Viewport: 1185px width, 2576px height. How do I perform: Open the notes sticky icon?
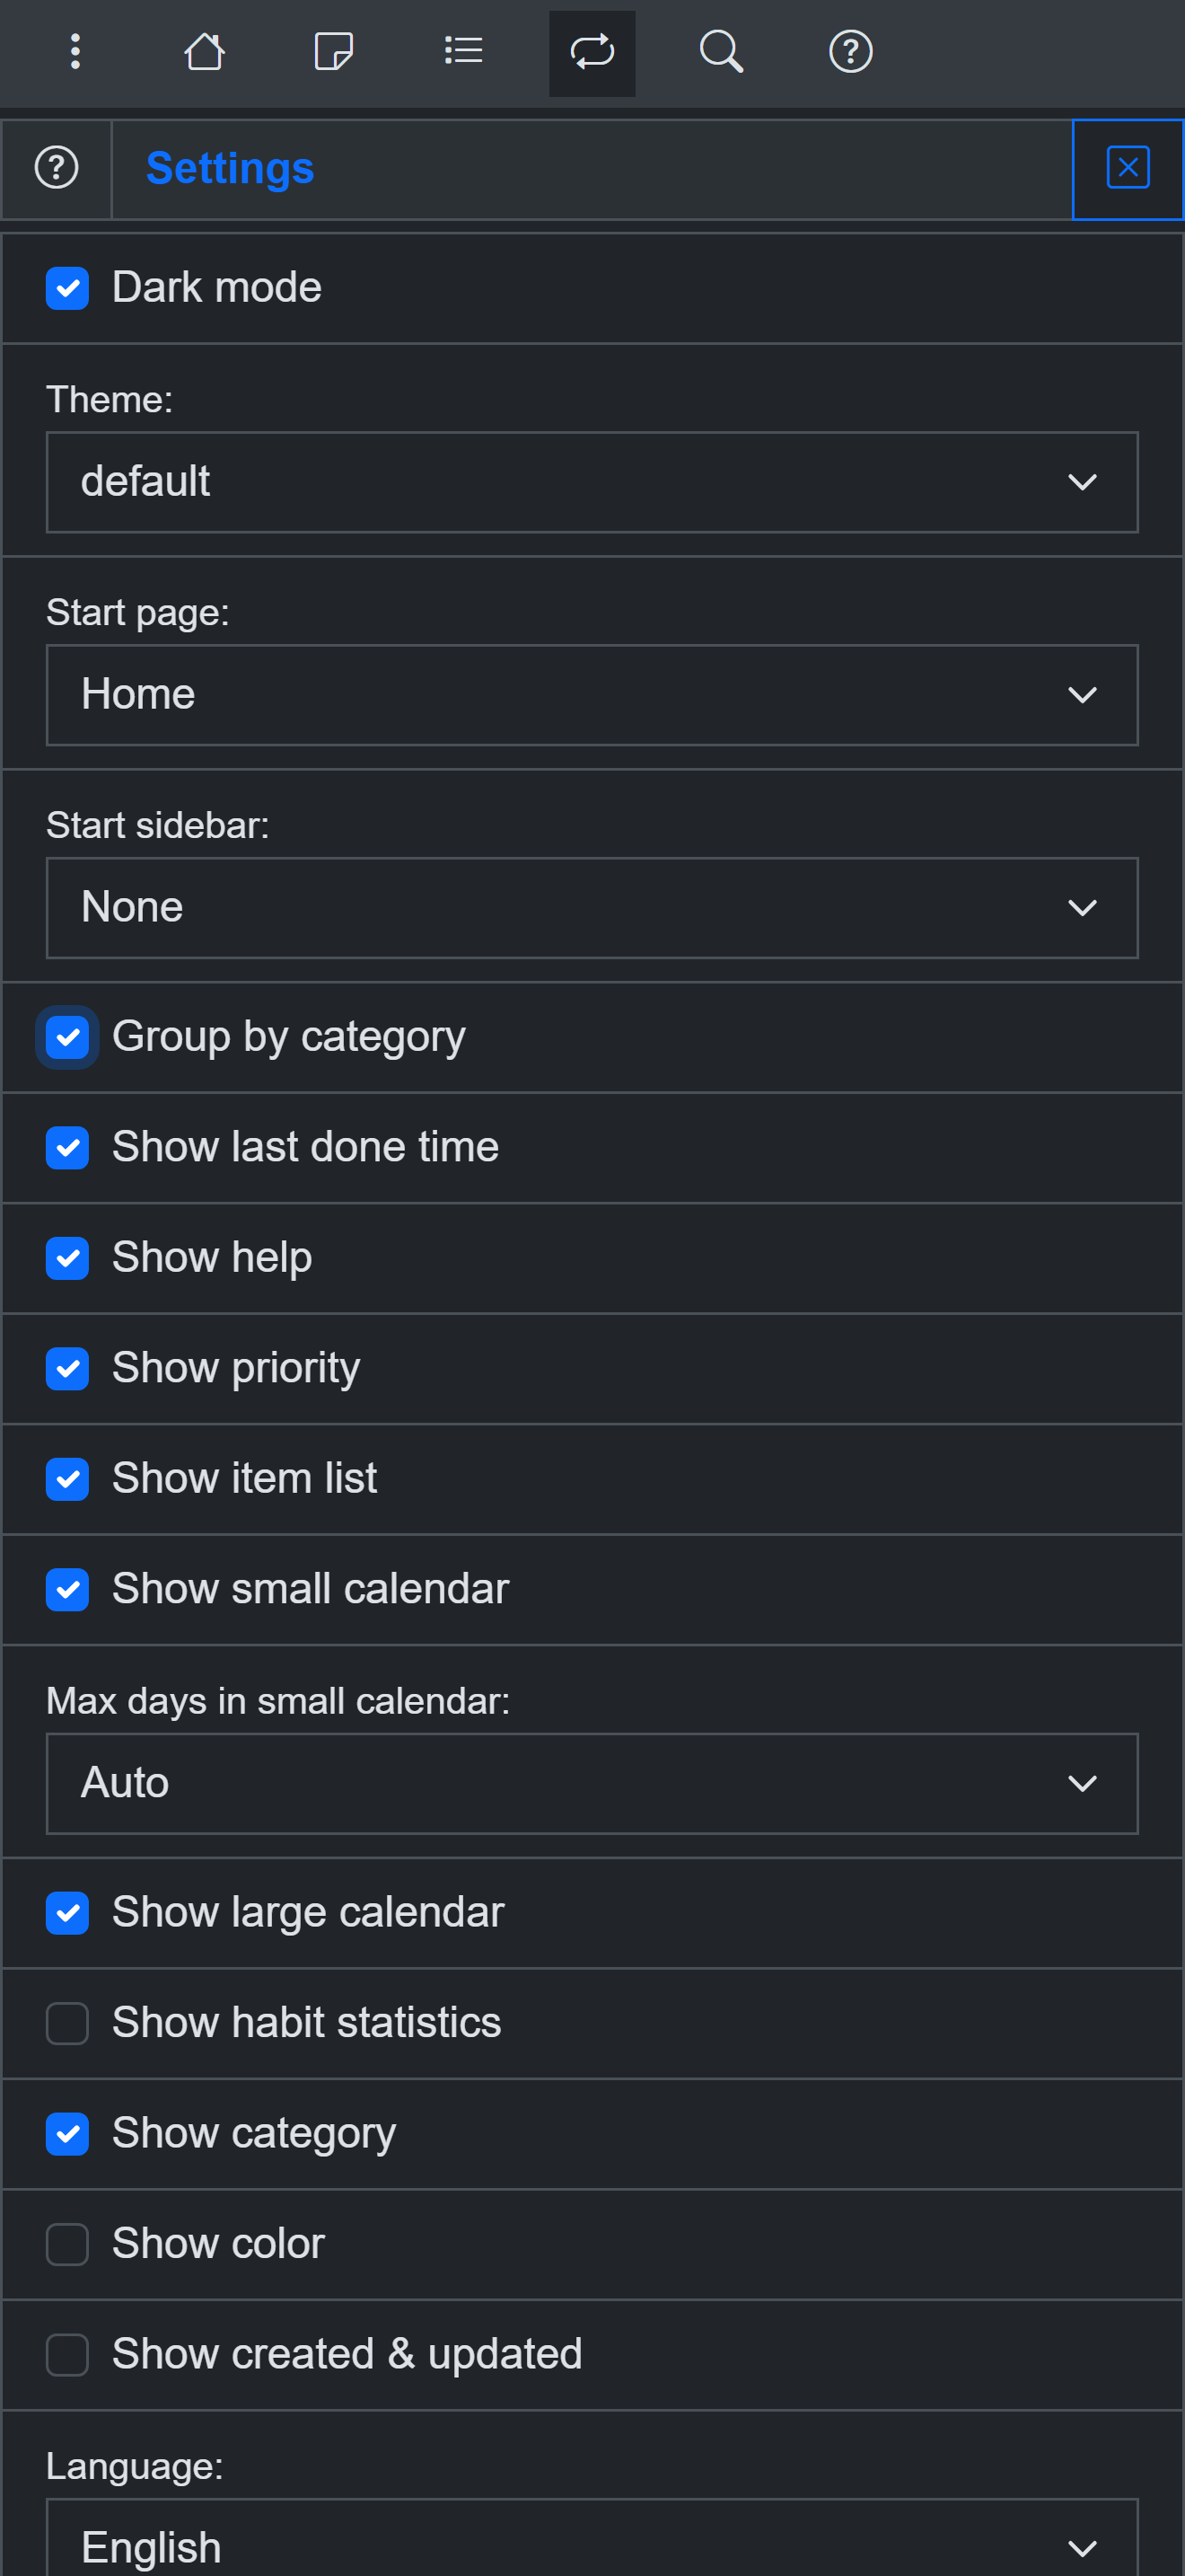pyautogui.click(x=333, y=52)
